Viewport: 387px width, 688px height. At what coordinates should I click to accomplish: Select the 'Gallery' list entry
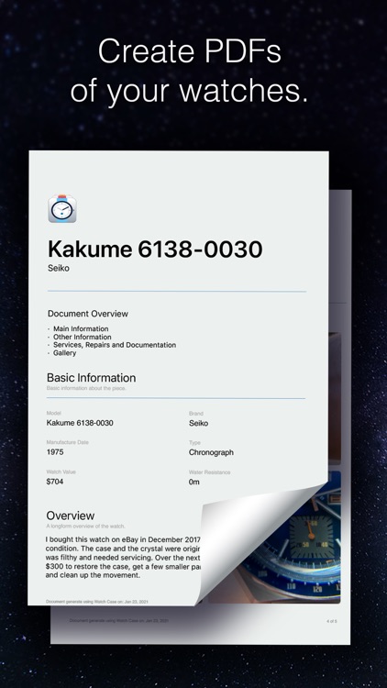pos(64,353)
